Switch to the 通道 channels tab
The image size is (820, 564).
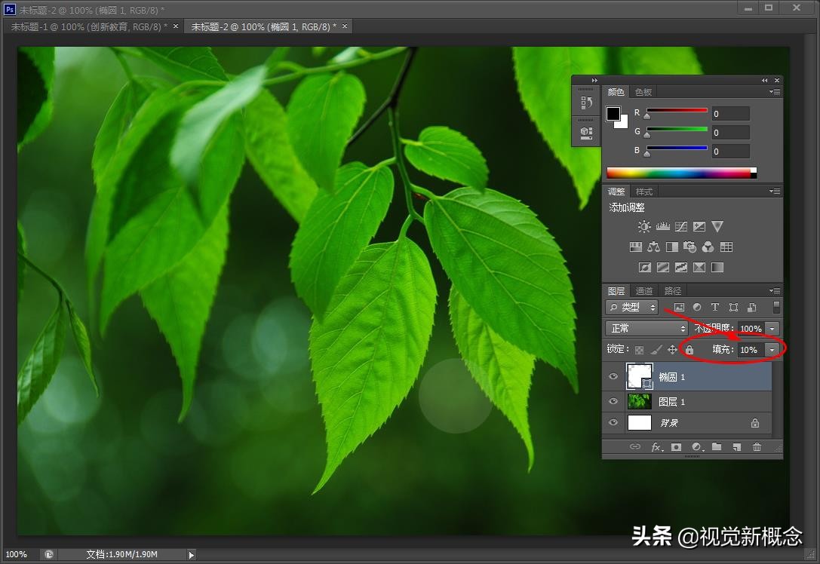(x=644, y=291)
